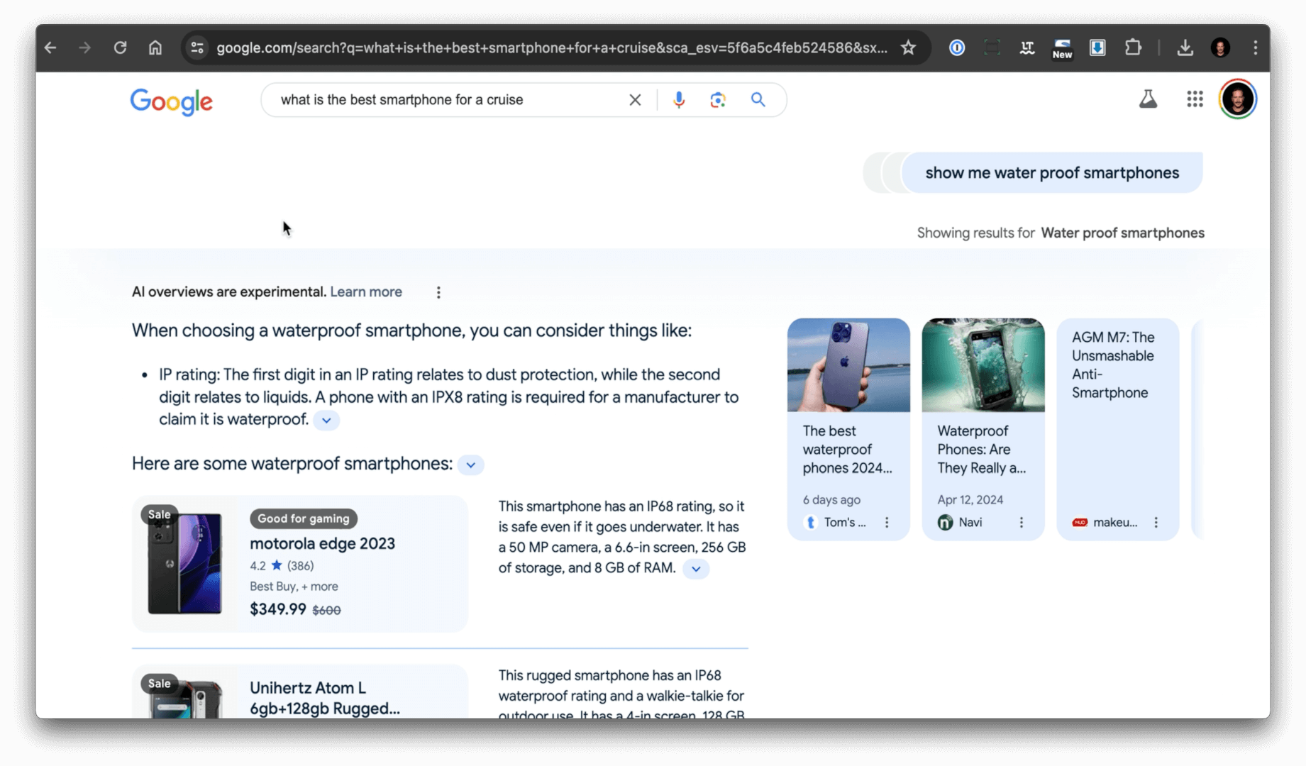Screen dimensions: 1306x766
Task: Click the $349.99 price
Action: click(278, 609)
